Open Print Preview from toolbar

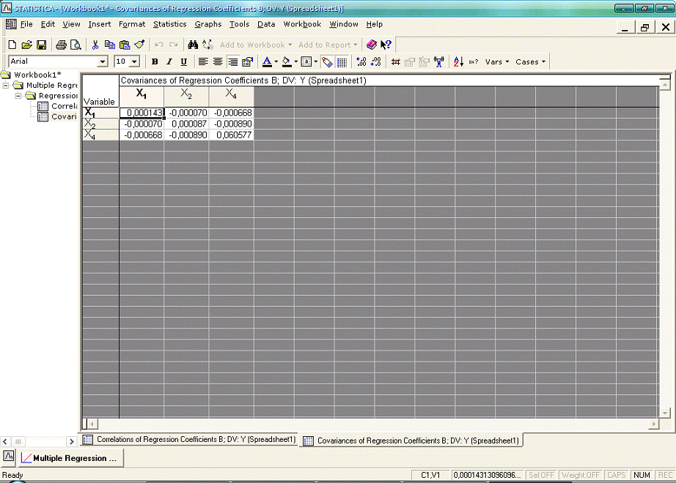point(76,45)
